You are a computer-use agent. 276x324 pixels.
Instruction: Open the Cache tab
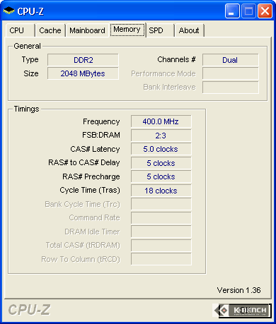point(50,30)
